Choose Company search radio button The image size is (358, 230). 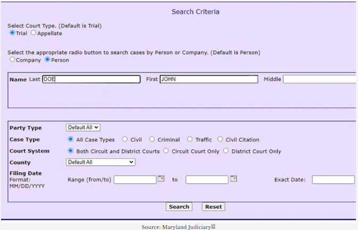tap(13, 60)
